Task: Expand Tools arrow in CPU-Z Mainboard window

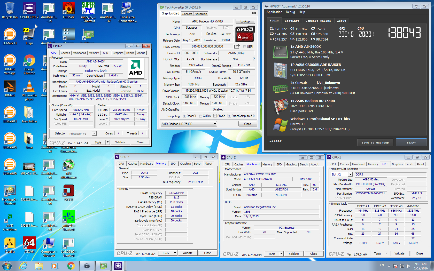Action: tap(281, 254)
